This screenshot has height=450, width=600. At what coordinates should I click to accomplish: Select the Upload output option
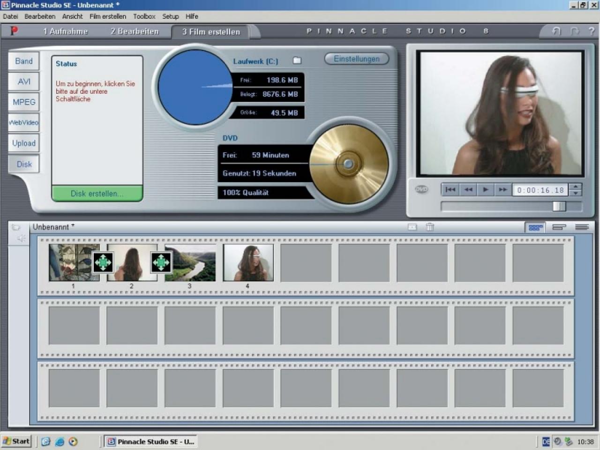(24, 143)
